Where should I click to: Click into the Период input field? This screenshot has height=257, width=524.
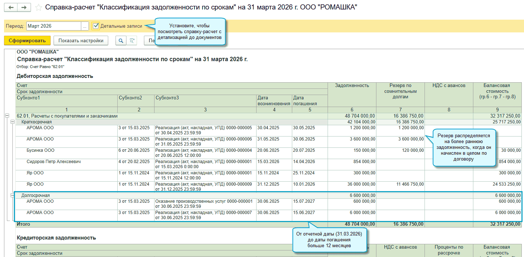53,26
